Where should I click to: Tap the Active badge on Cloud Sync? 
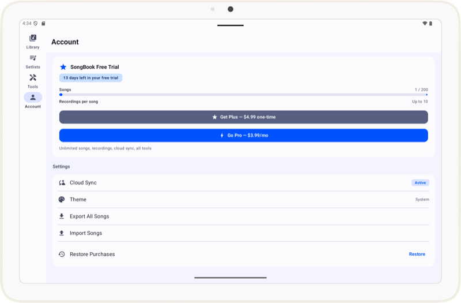(x=420, y=183)
